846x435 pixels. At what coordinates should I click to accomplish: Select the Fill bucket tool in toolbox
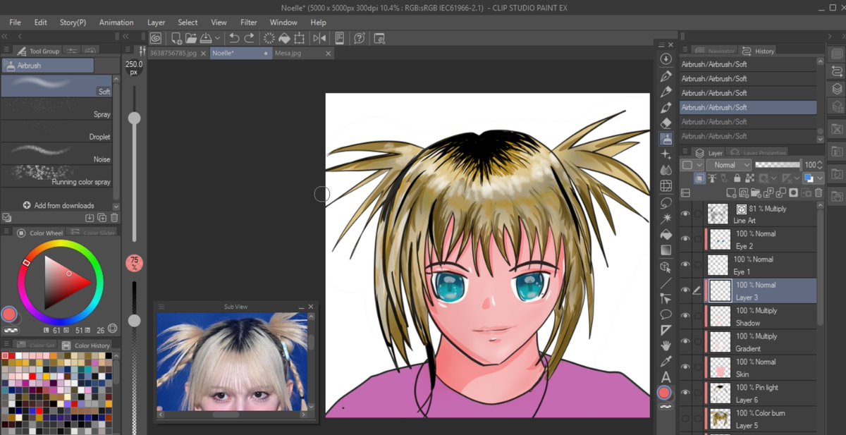coord(666,235)
